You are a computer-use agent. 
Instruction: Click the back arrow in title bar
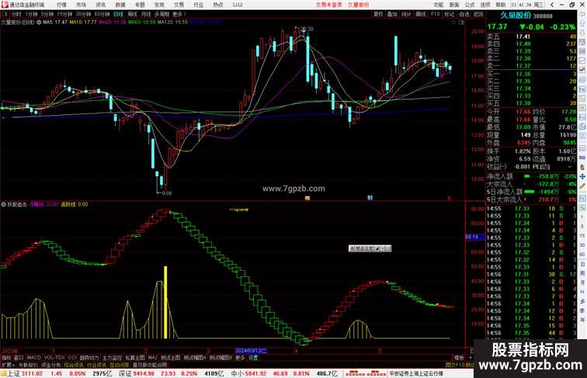point(552,5)
